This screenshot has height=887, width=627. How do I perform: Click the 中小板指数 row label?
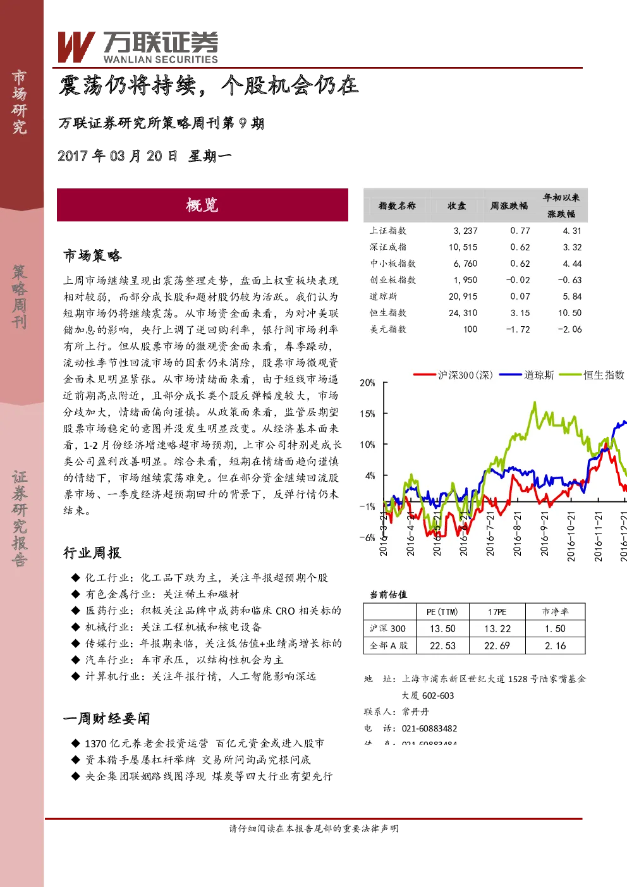[x=393, y=264]
